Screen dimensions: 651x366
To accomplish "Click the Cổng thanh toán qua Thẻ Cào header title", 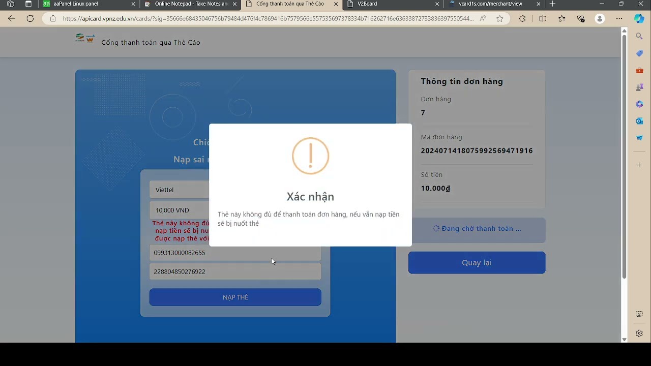I will (151, 42).
